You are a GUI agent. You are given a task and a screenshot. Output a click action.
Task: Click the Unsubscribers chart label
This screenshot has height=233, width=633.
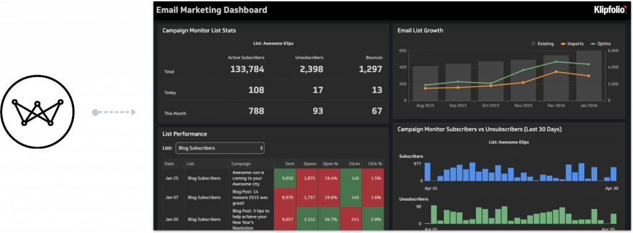coord(414,199)
